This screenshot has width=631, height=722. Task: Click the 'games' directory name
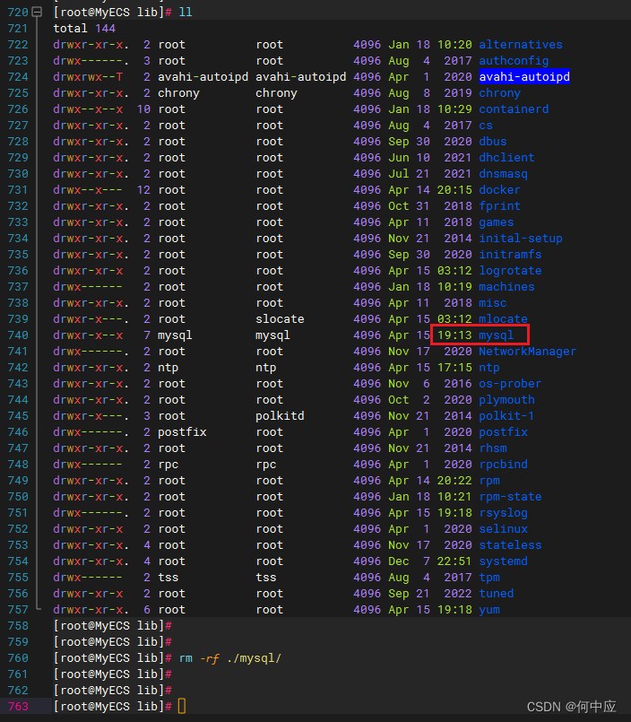[x=497, y=222]
